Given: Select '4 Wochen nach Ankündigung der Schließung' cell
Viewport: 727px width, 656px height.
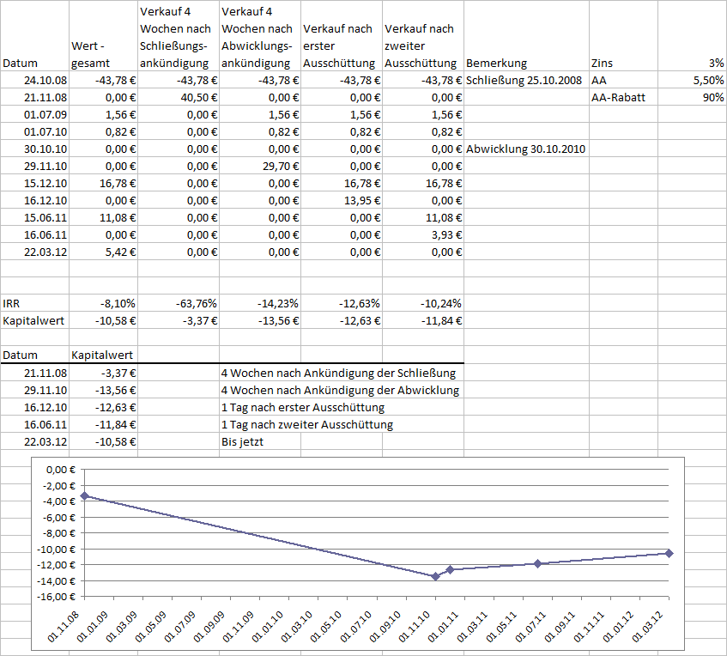Looking at the screenshot, I should [x=338, y=373].
